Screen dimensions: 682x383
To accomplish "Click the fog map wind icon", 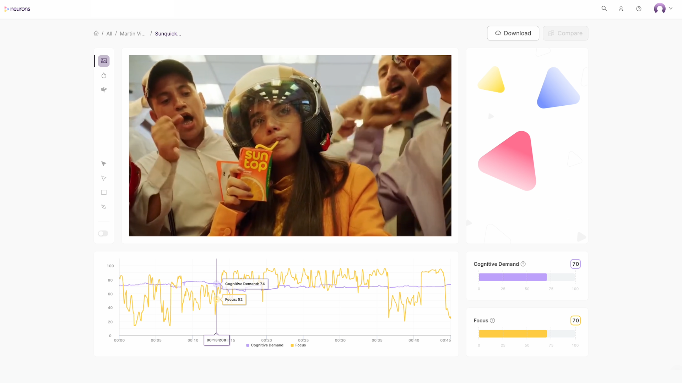I will click(104, 90).
